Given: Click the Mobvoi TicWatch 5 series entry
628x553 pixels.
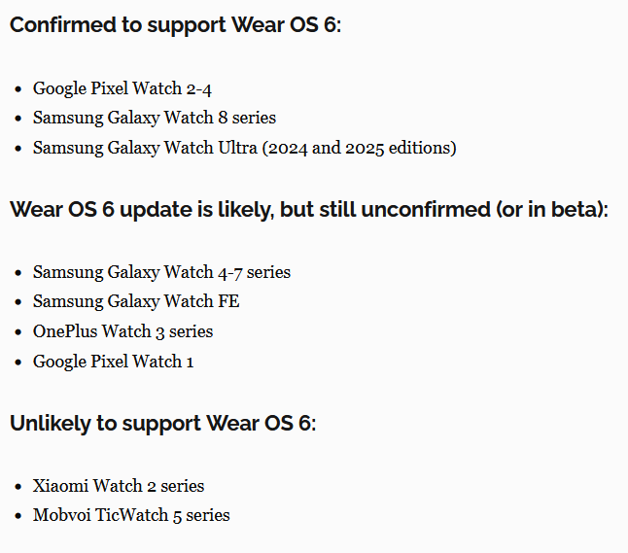Looking at the screenshot, I should coord(131,515).
